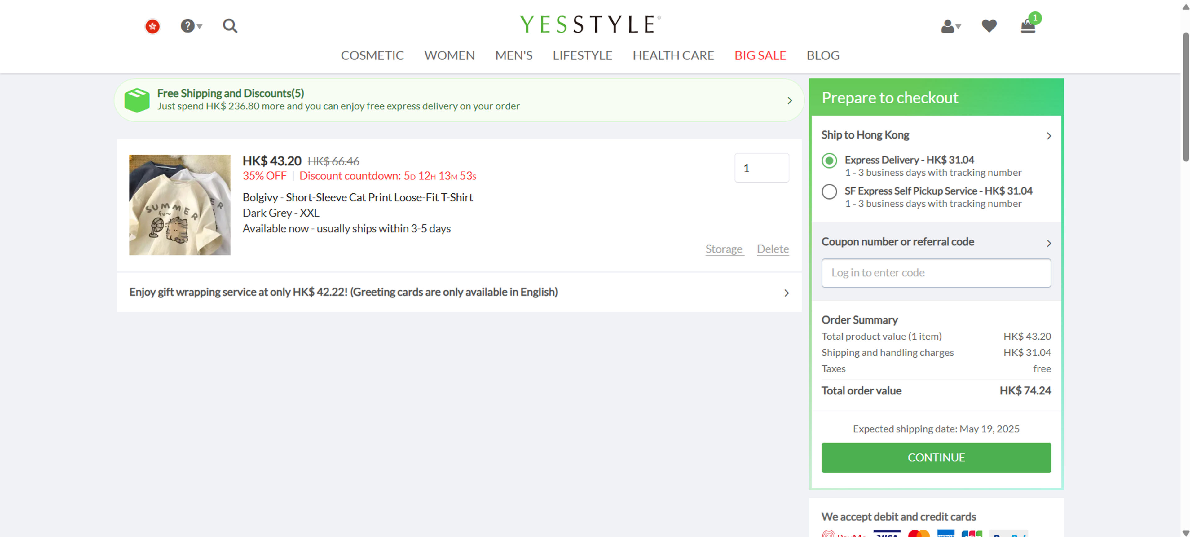Select SF Express Self Pickup Service
This screenshot has height=537, width=1190.
829,191
